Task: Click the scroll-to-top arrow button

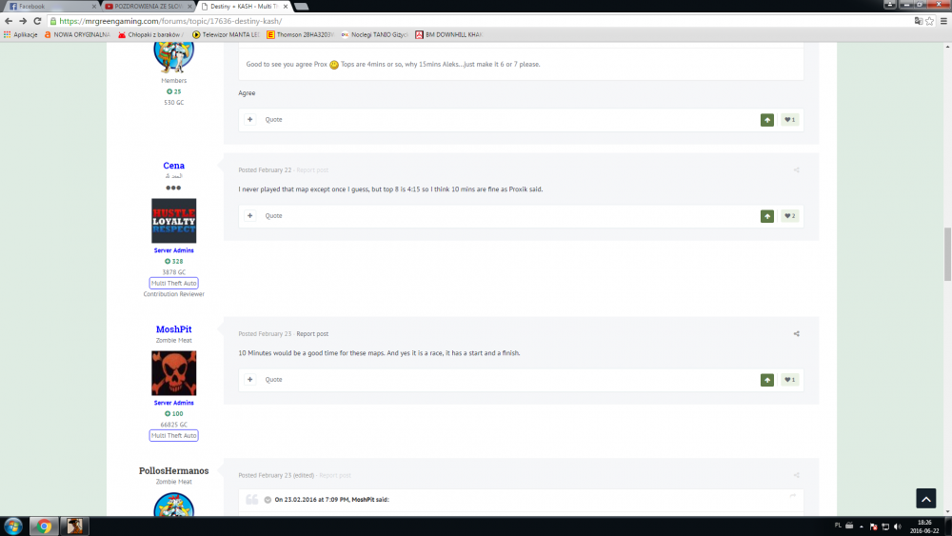Action: point(925,498)
